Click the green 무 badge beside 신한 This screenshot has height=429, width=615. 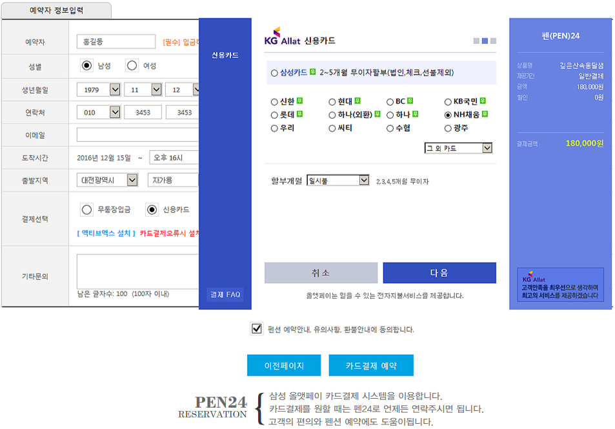(299, 101)
